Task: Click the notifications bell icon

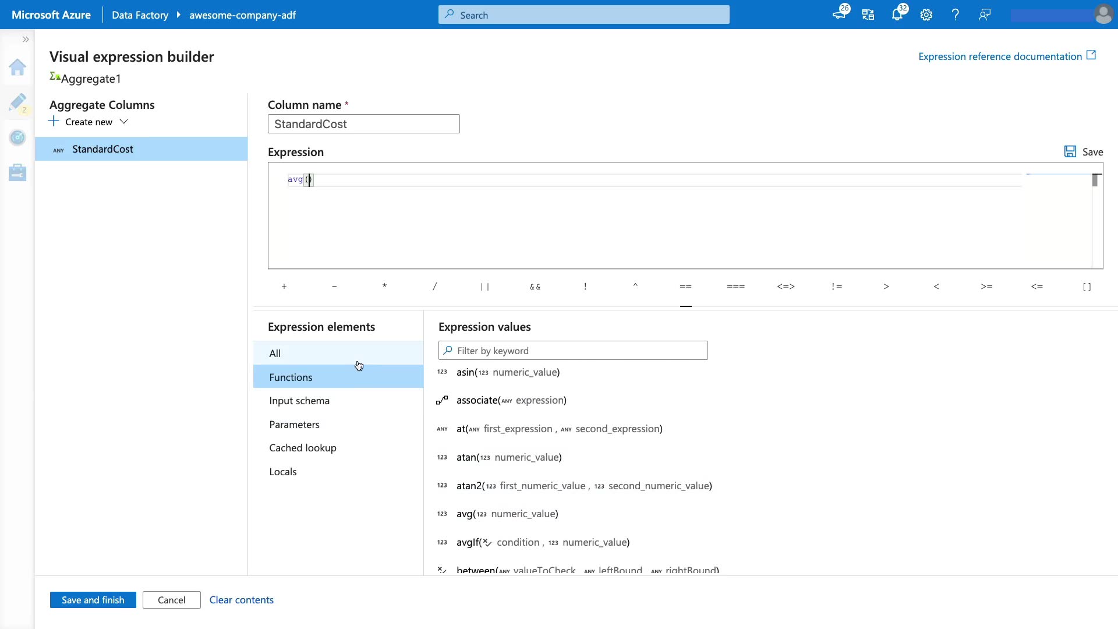Action: [897, 15]
